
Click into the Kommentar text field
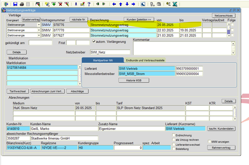point(182,48)
